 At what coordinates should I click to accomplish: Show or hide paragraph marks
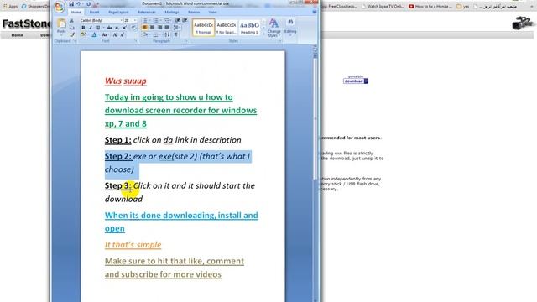point(175,34)
